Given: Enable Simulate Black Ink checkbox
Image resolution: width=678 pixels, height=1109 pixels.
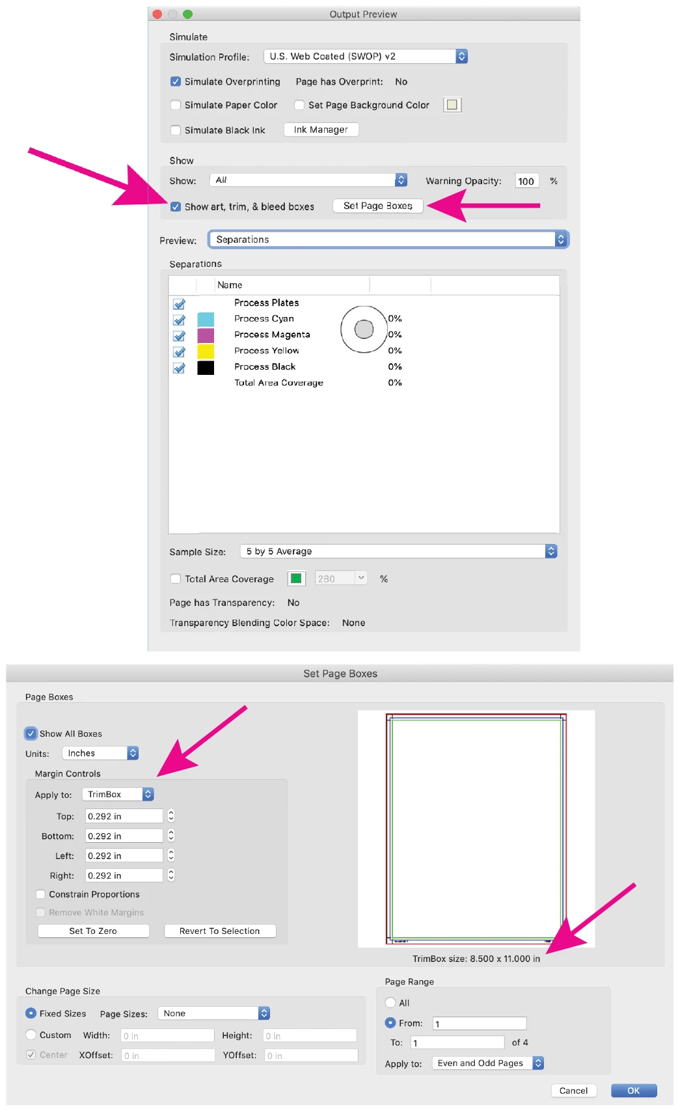Looking at the screenshot, I should [x=176, y=130].
